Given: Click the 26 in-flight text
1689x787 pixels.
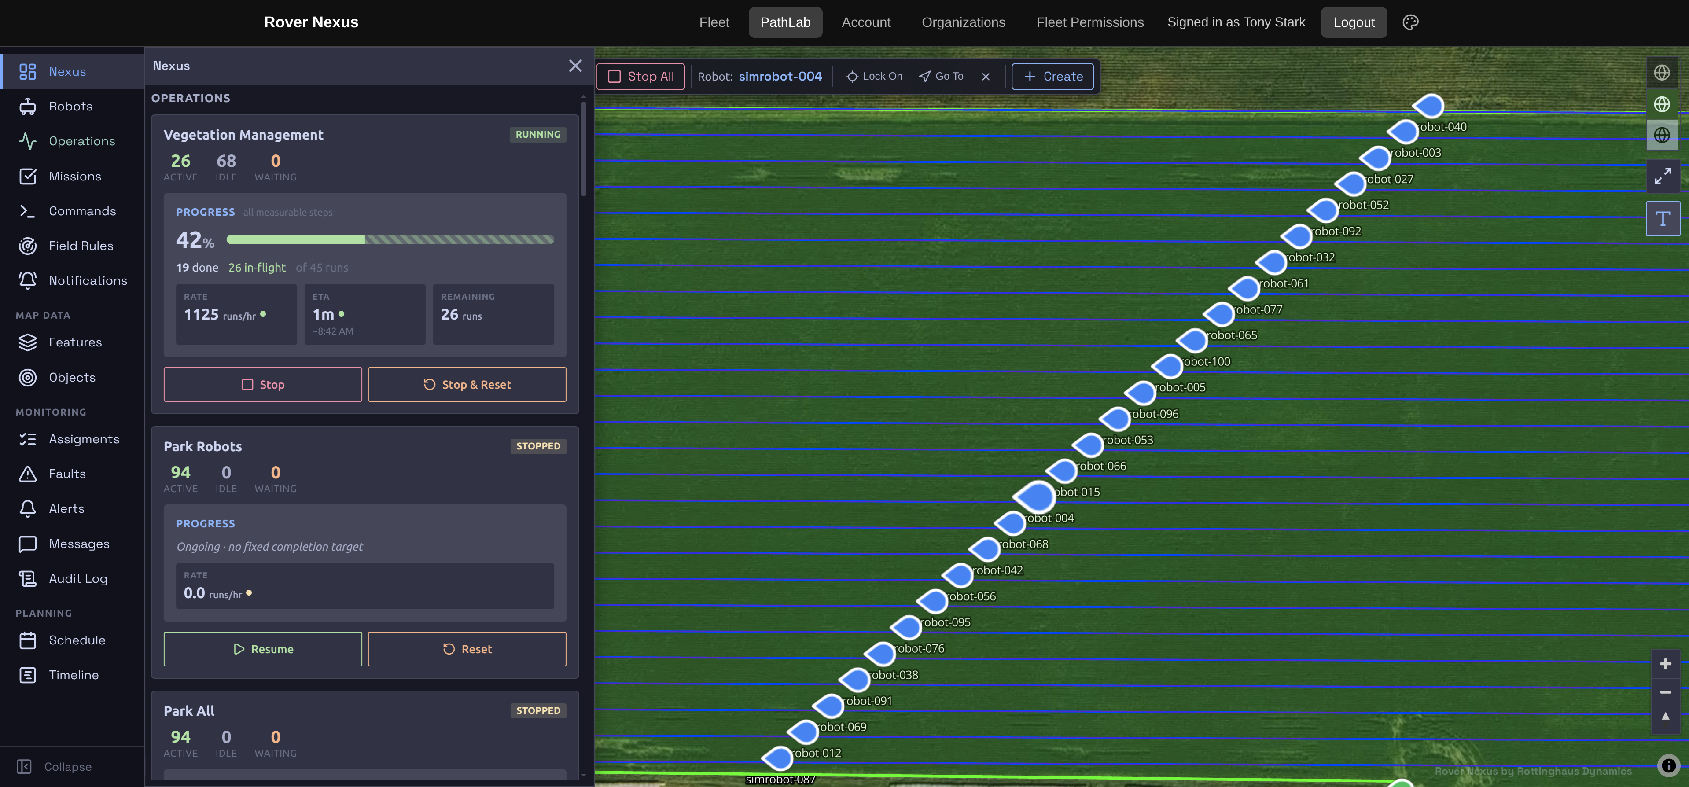Looking at the screenshot, I should (257, 268).
